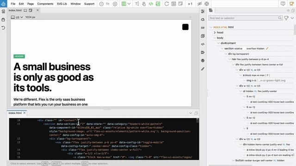296x166 pixels.
Task: Open the help chat icon at top right
Action: coord(283,4)
